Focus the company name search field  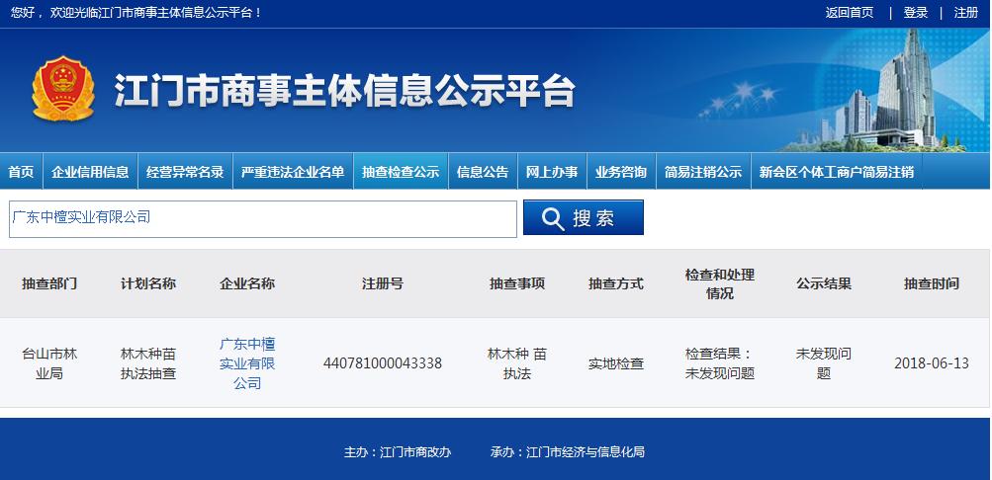[262, 218]
